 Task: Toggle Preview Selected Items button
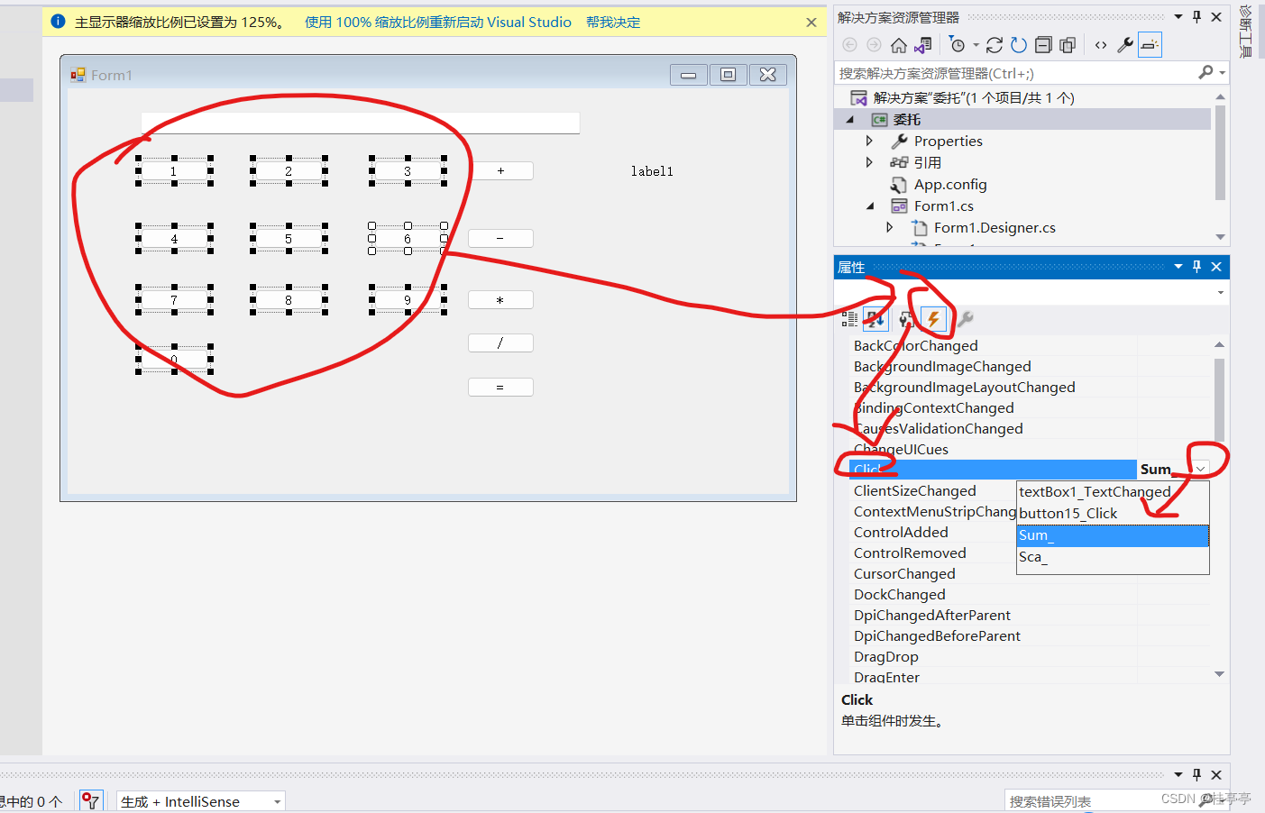click(1150, 45)
